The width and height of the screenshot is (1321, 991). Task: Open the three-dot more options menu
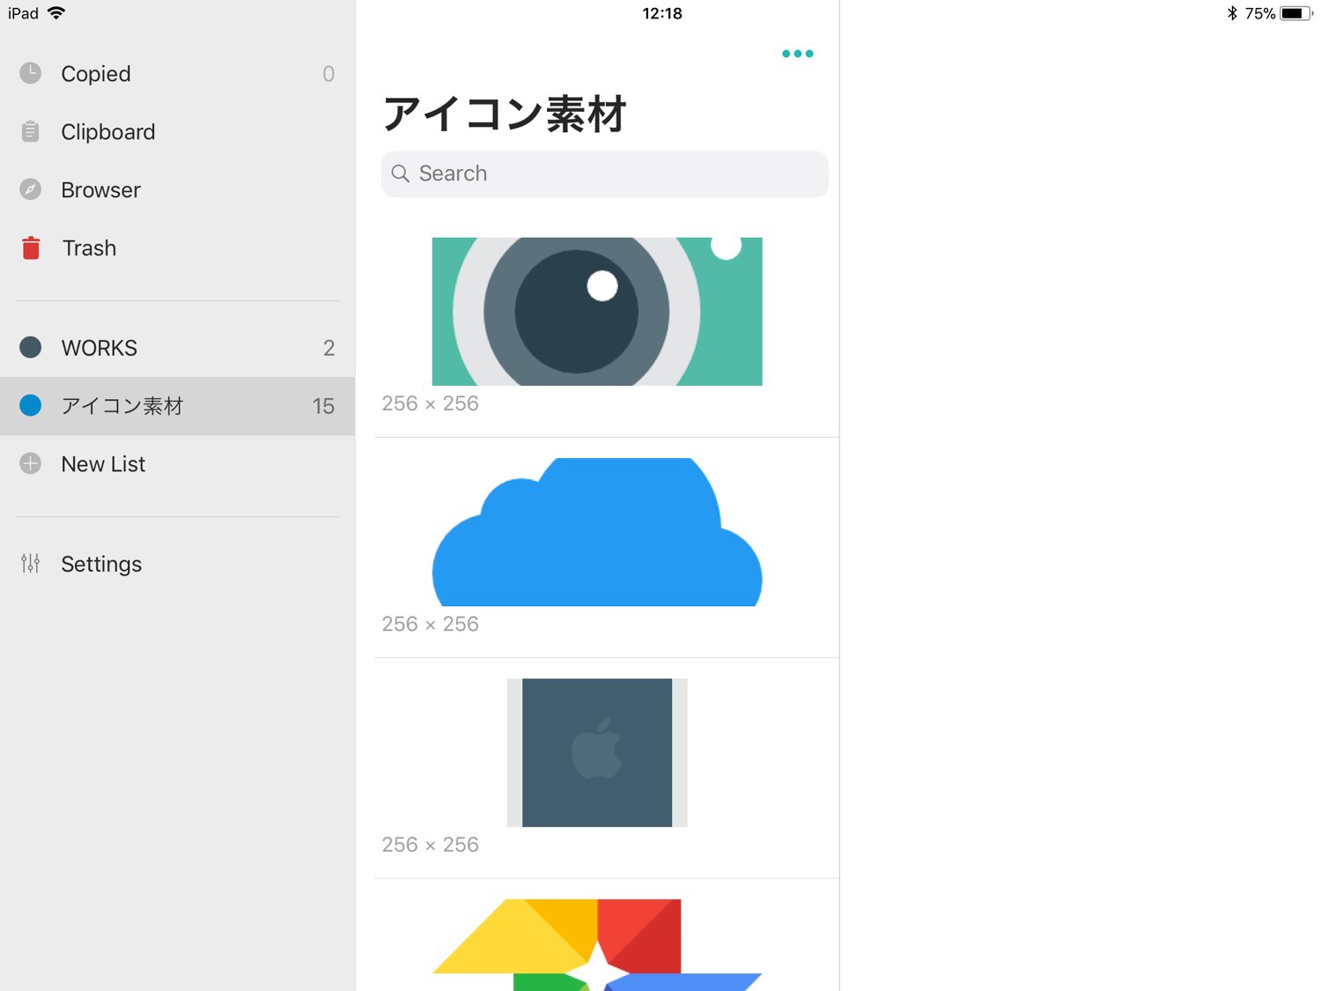point(798,54)
